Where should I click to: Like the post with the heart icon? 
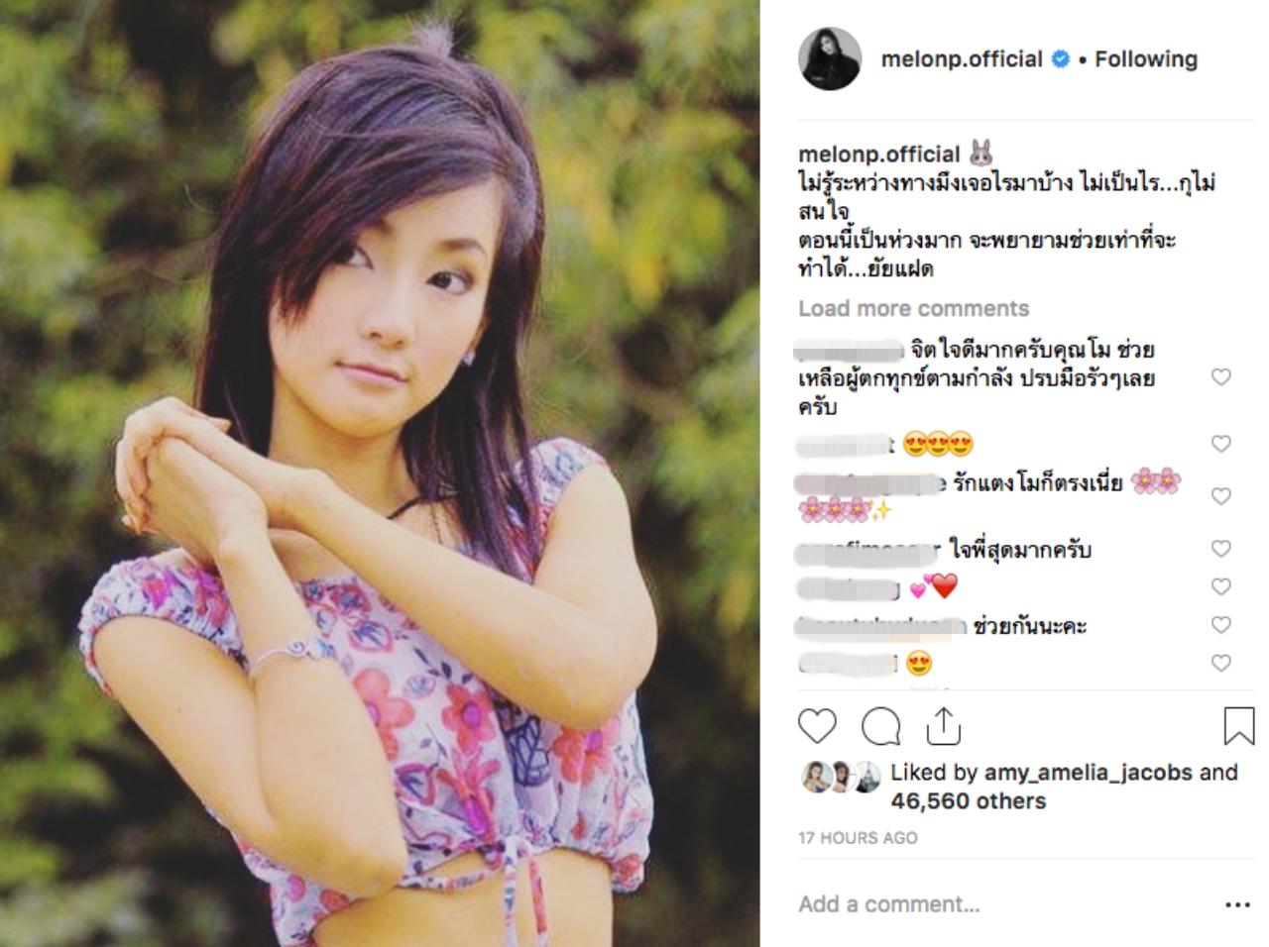click(x=817, y=726)
